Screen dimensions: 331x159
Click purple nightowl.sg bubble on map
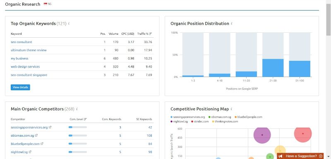(x=262, y=135)
